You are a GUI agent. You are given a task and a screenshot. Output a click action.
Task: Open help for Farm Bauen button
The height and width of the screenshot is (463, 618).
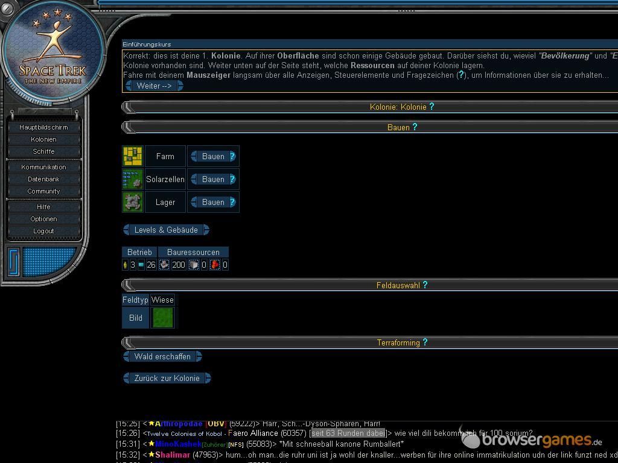[232, 156]
